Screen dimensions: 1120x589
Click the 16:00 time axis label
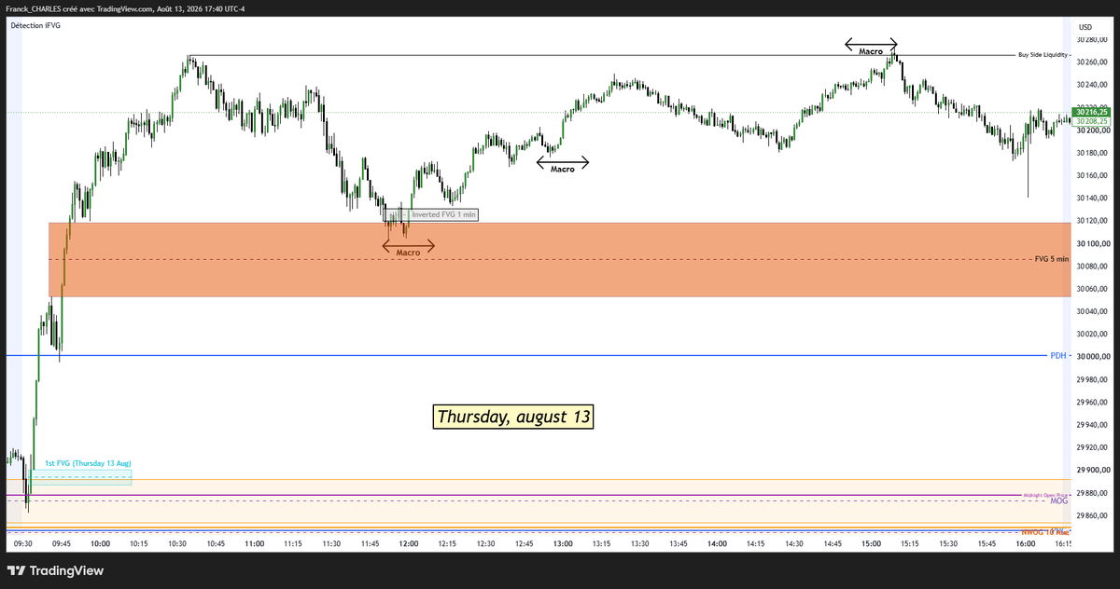pos(1025,542)
